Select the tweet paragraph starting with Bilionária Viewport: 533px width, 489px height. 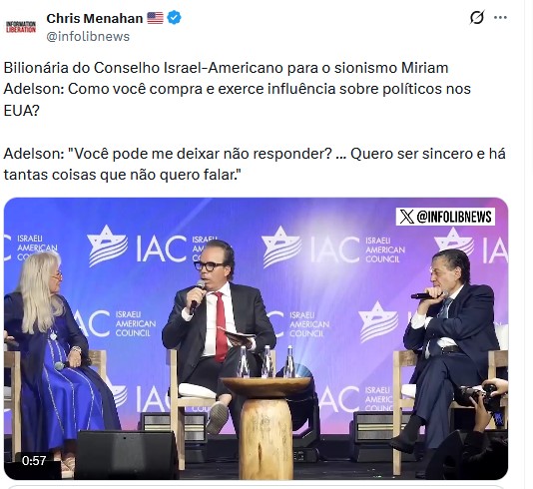[237, 89]
